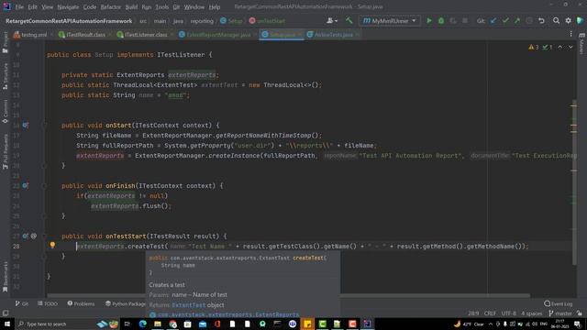Start debugging with the bug icon

point(441,20)
